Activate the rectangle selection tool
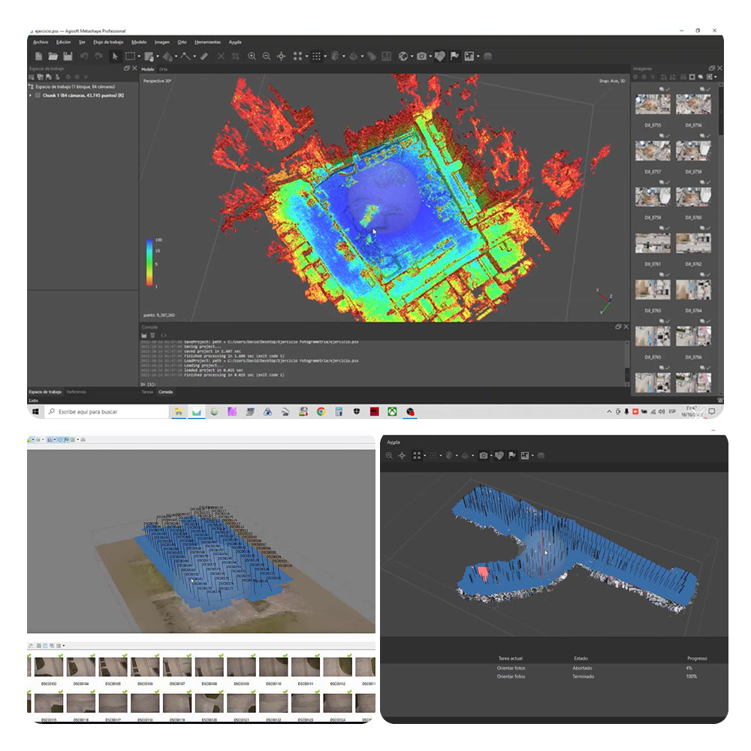 [x=130, y=56]
